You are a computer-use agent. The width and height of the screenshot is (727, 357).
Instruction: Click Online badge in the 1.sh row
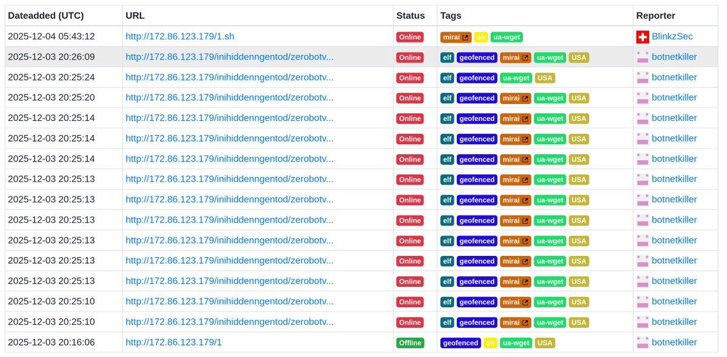[x=410, y=37]
